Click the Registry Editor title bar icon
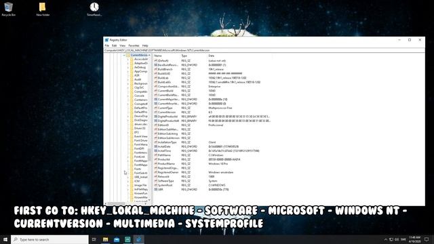Viewport: 434px width, 244px height. point(107,40)
